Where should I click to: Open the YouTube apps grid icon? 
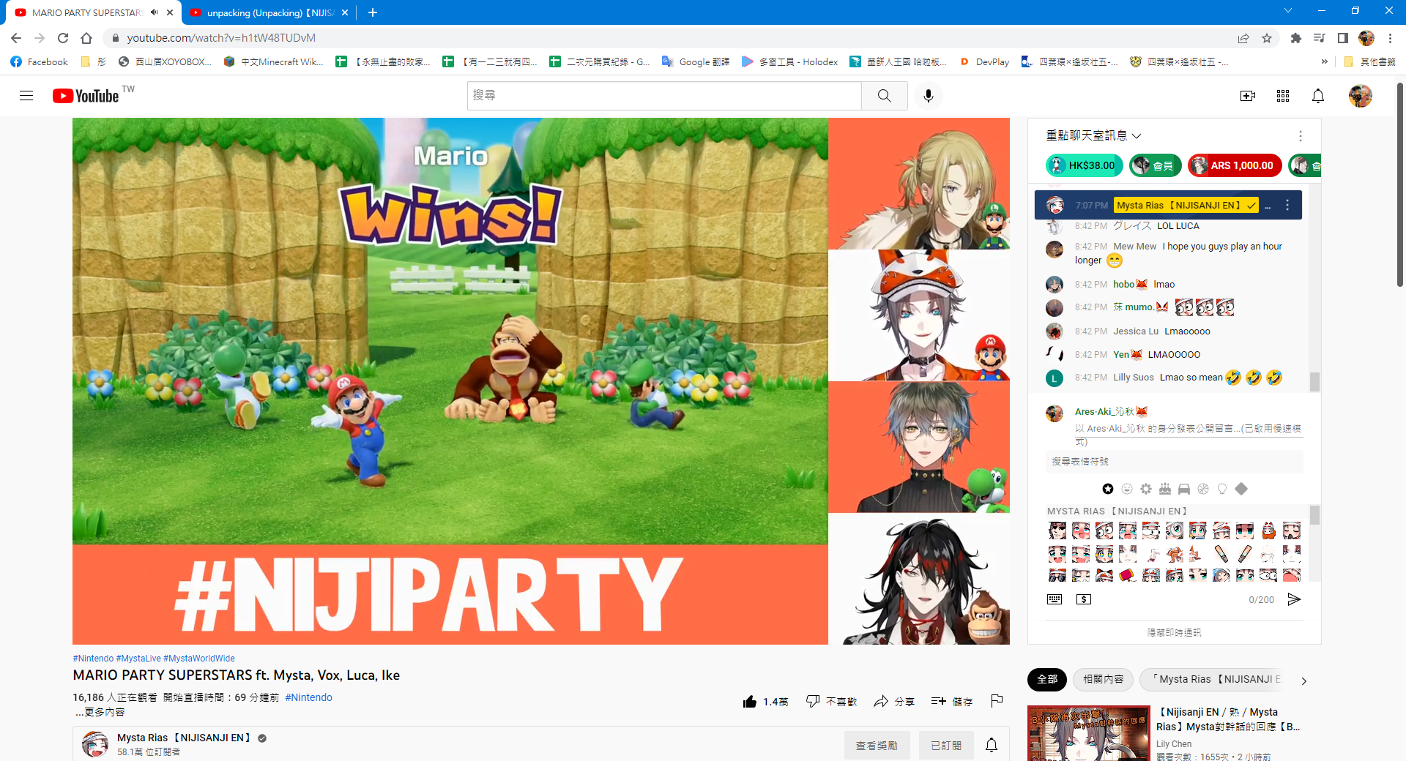[x=1283, y=96]
